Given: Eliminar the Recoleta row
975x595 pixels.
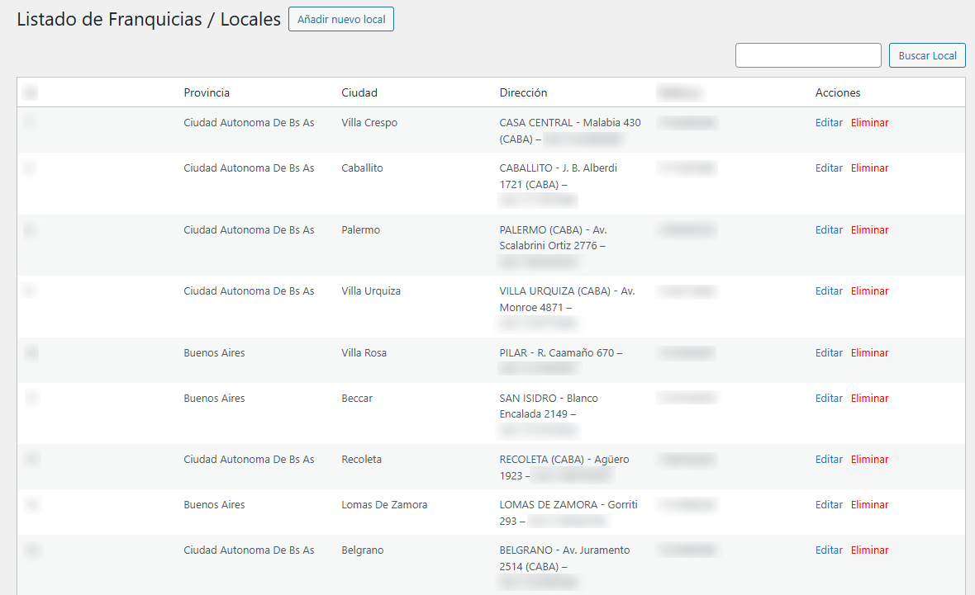Looking at the screenshot, I should (x=869, y=460).
